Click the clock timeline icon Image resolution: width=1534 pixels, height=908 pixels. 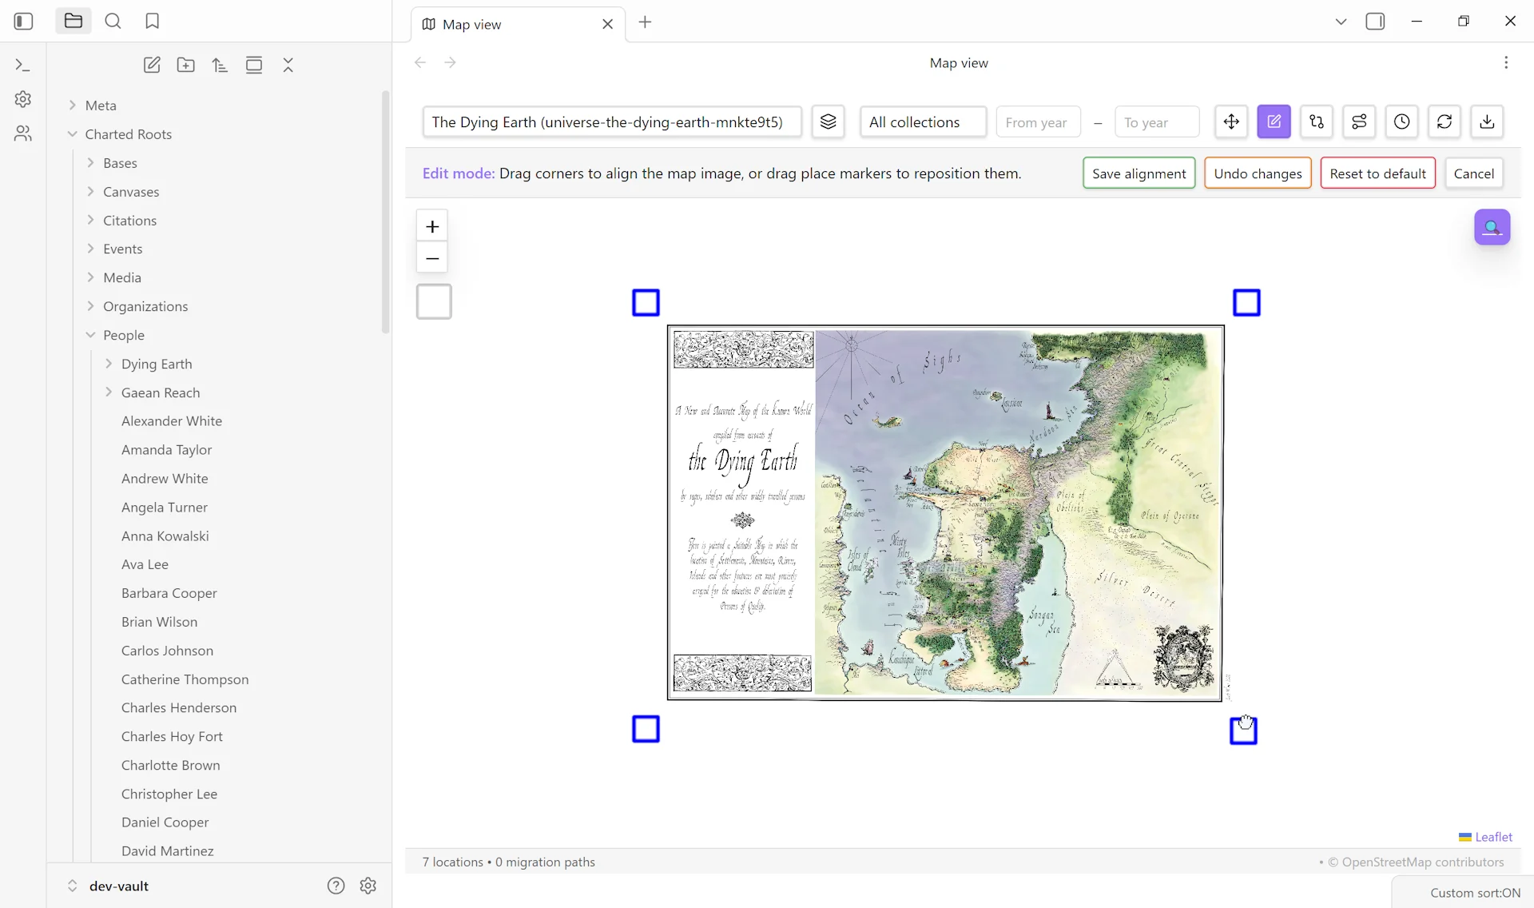coord(1401,121)
